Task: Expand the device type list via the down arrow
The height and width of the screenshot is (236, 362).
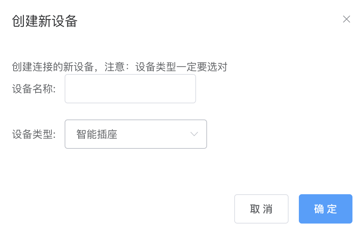Action: (194, 134)
